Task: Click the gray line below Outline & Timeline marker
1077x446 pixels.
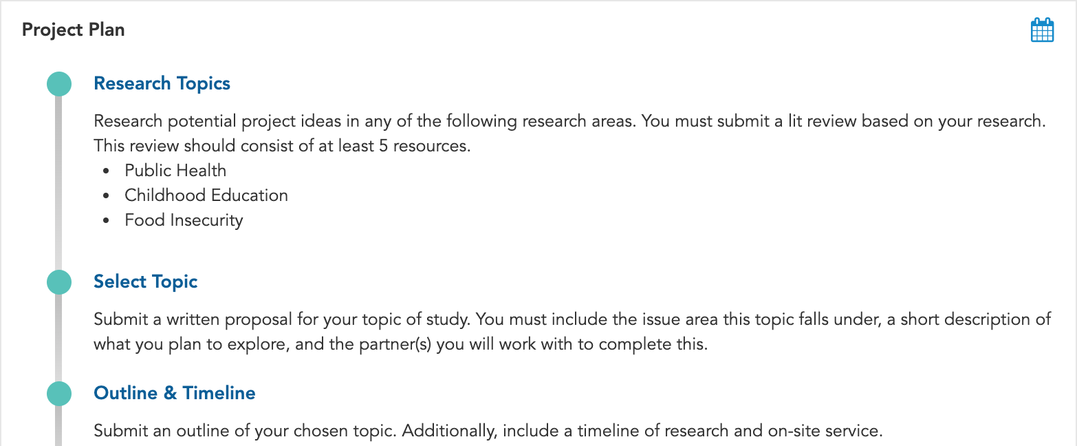Action: [x=59, y=426]
